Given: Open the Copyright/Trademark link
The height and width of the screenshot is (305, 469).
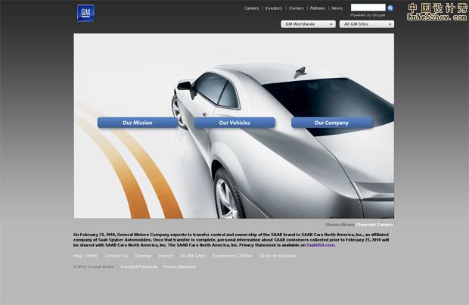Looking at the screenshot, I should pyautogui.click(x=138, y=266).
